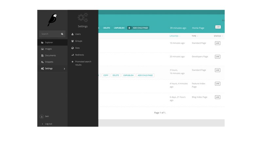Click LIVE badge in the 3 hours, 16 minutes row
The width and height of the screenshot is (262, 147).
(x=217, y=70)
